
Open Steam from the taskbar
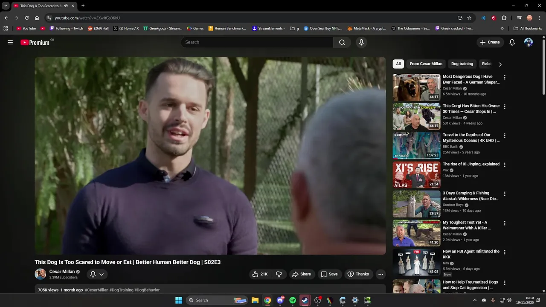pyautogui.click(x=305, y=300)
